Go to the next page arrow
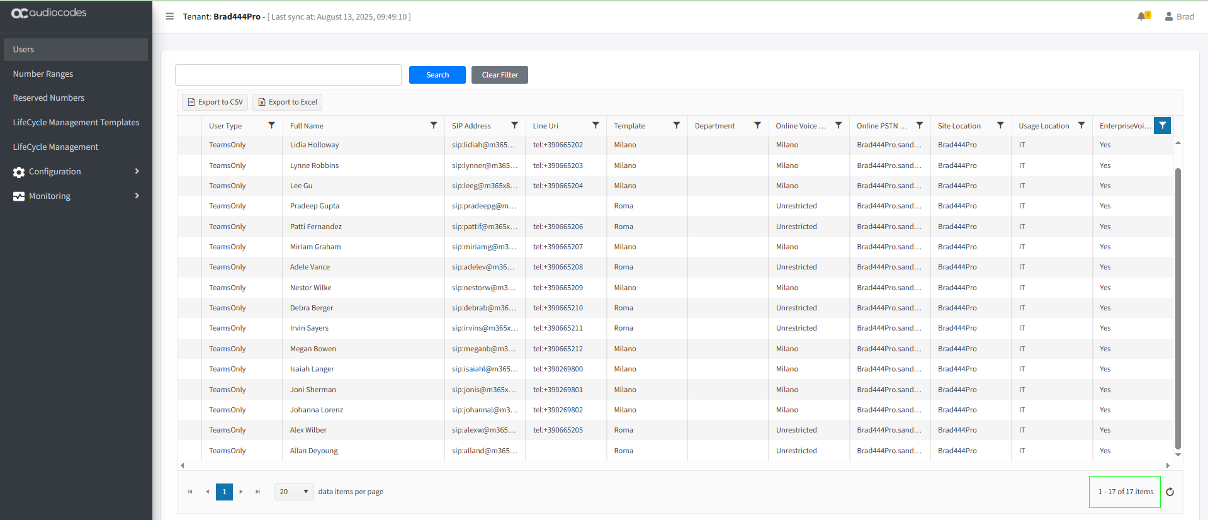This screenshot has height=520, width=1208. (x=241, y=492)
